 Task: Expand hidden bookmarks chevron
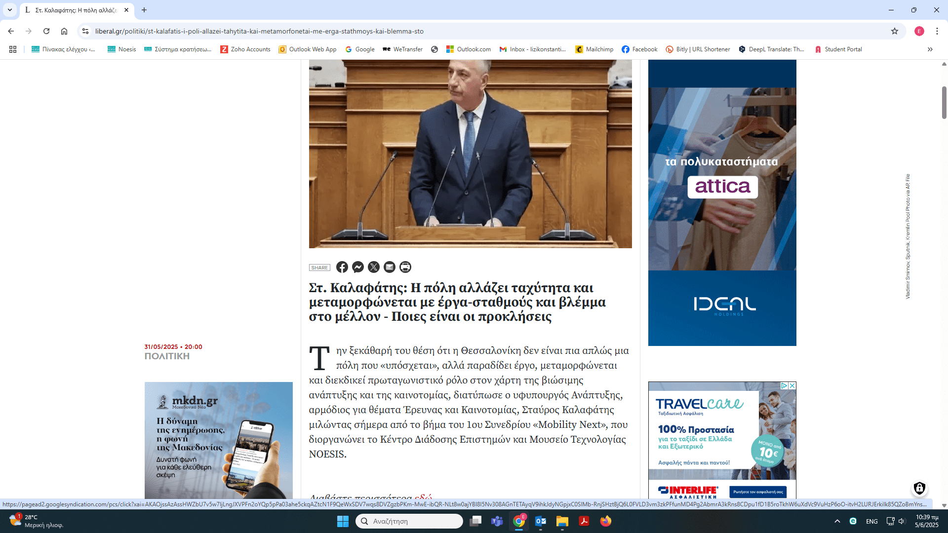(x=930, y=49)
